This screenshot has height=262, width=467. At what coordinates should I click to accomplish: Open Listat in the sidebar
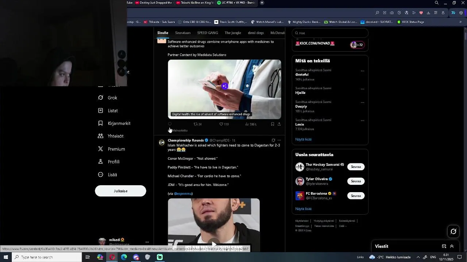(108, 111)
